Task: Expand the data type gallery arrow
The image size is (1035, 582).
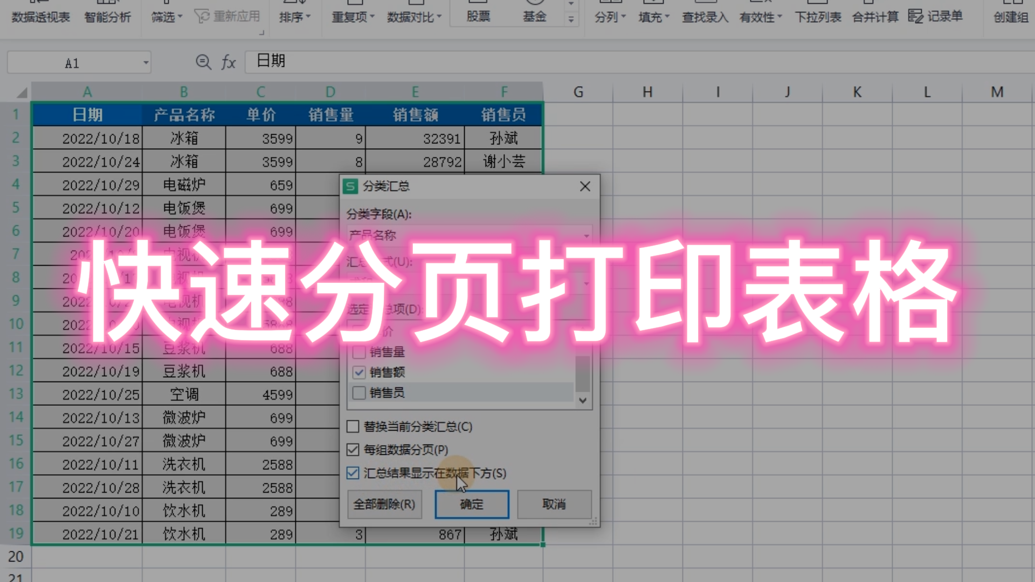Action: tap(571, 20)
